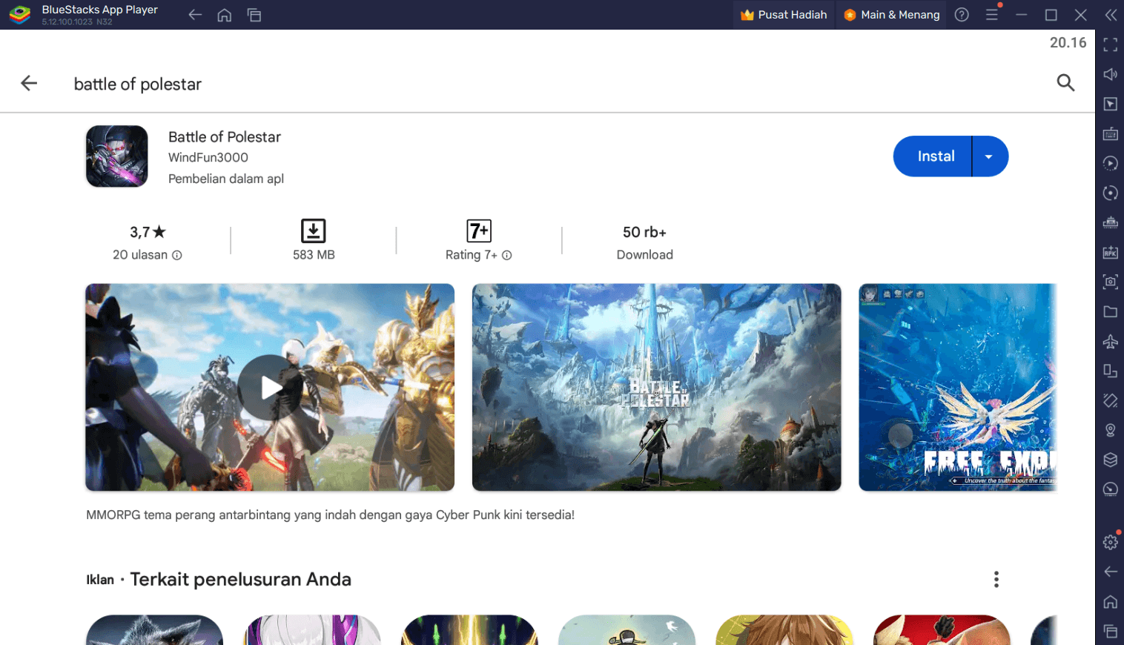Screen dimensions: 1124x645
Task: Open the BlueStacks hamburger menu
Action: point(992,15)
